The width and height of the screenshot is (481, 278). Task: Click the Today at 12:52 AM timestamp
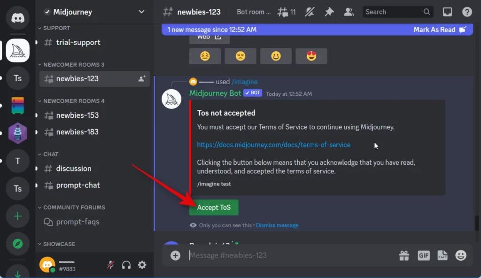point(289,94)
